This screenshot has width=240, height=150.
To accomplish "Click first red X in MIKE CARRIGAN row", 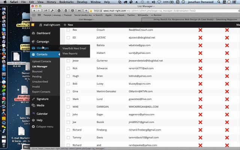I will click(200, 107).
